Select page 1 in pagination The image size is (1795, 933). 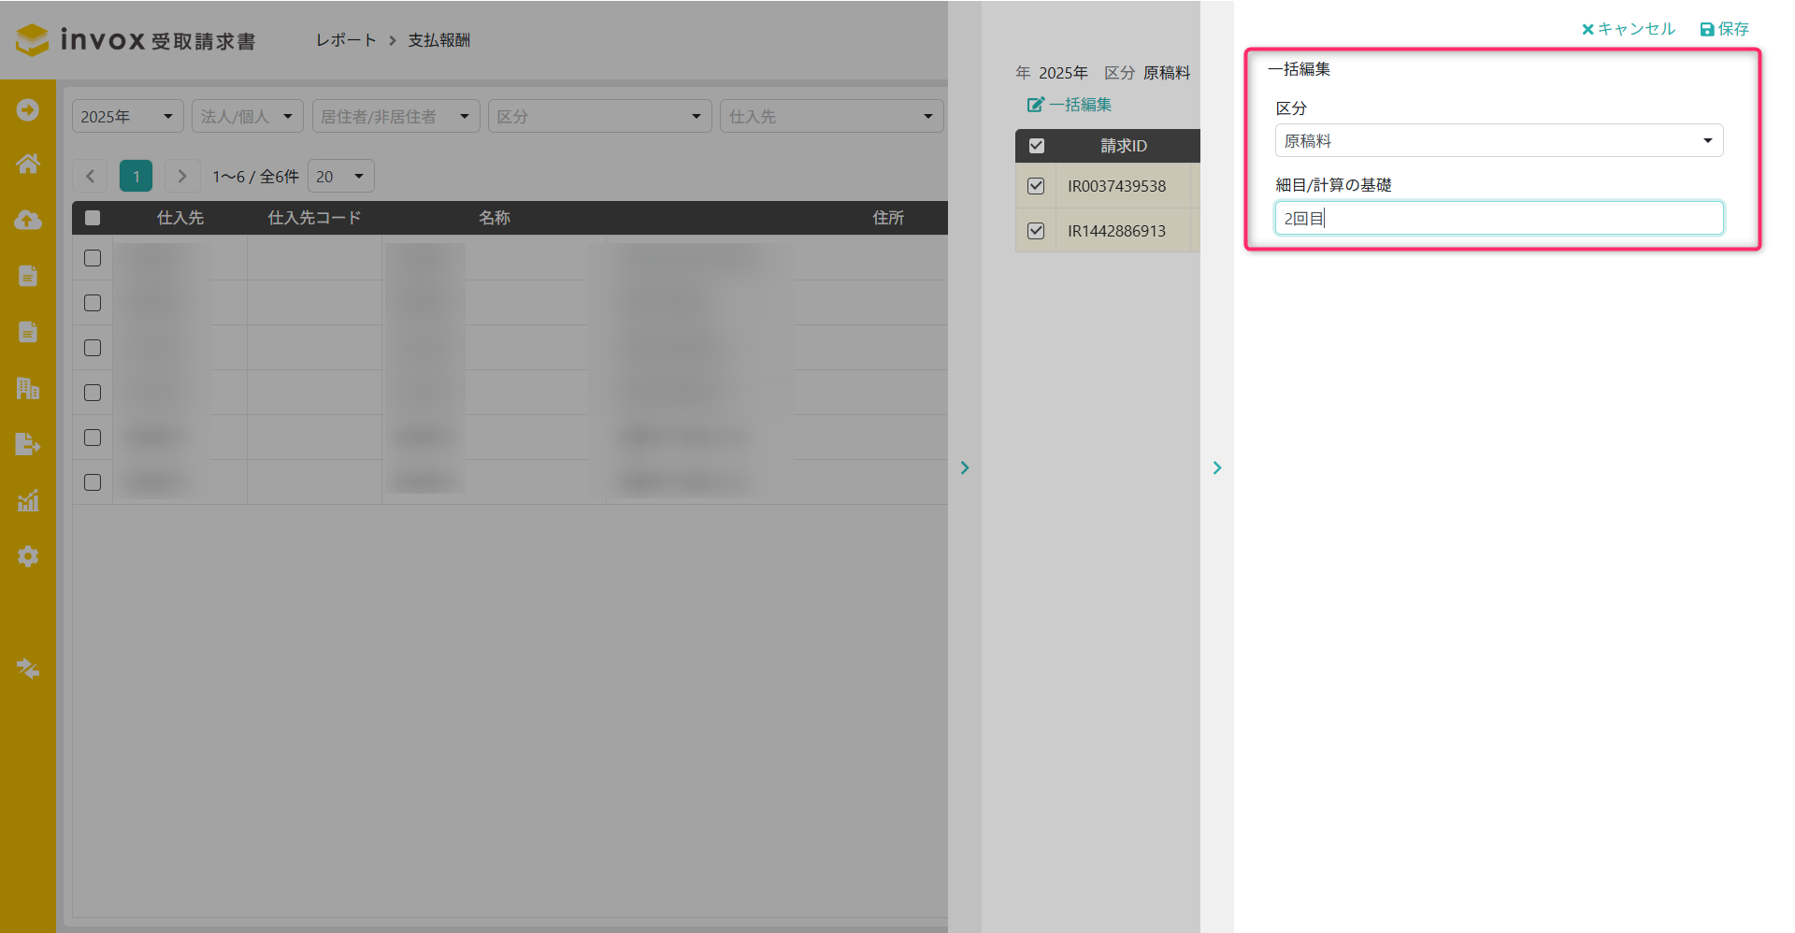(136, 177)
